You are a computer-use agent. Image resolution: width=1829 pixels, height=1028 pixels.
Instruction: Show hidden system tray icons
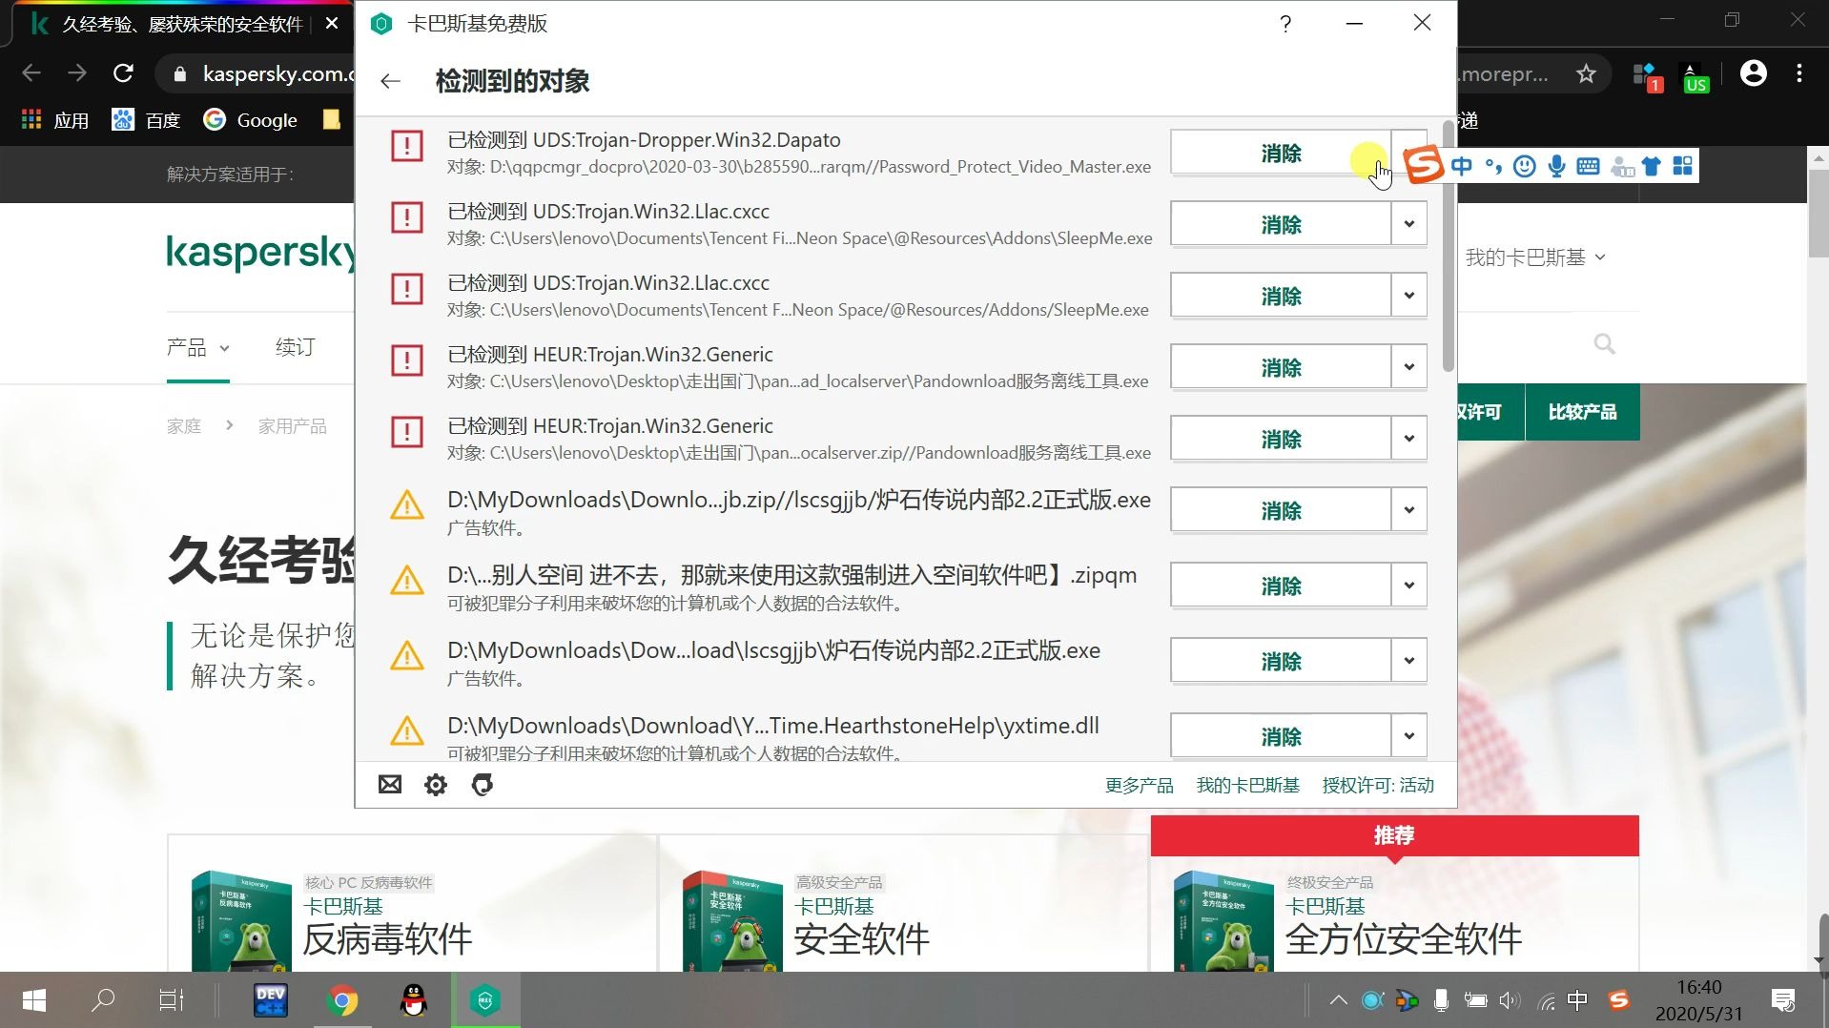pos(1338,1000)
